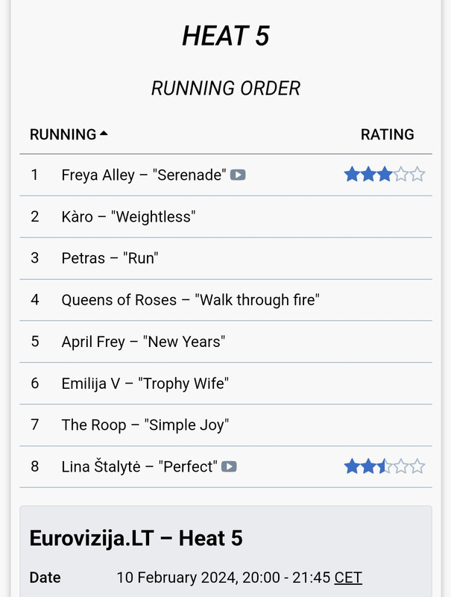The width and height of the screenshot is (451, 597).
Task: Rate Lina Štalytė "Perfect" five stars
Action: [417, 467]
